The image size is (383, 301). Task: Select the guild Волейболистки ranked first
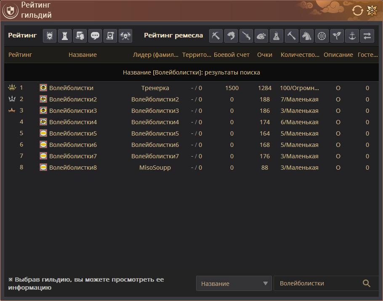[x=71, y=88]
